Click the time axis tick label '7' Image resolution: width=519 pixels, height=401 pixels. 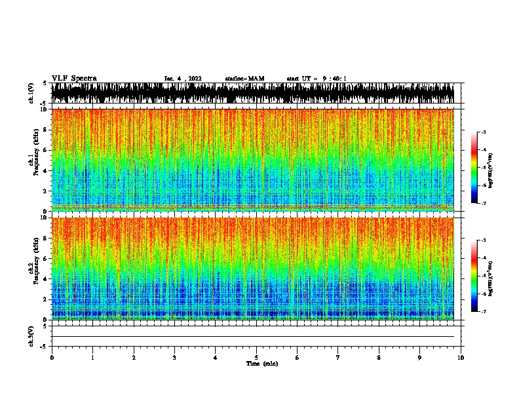click(x=338, y=358)
